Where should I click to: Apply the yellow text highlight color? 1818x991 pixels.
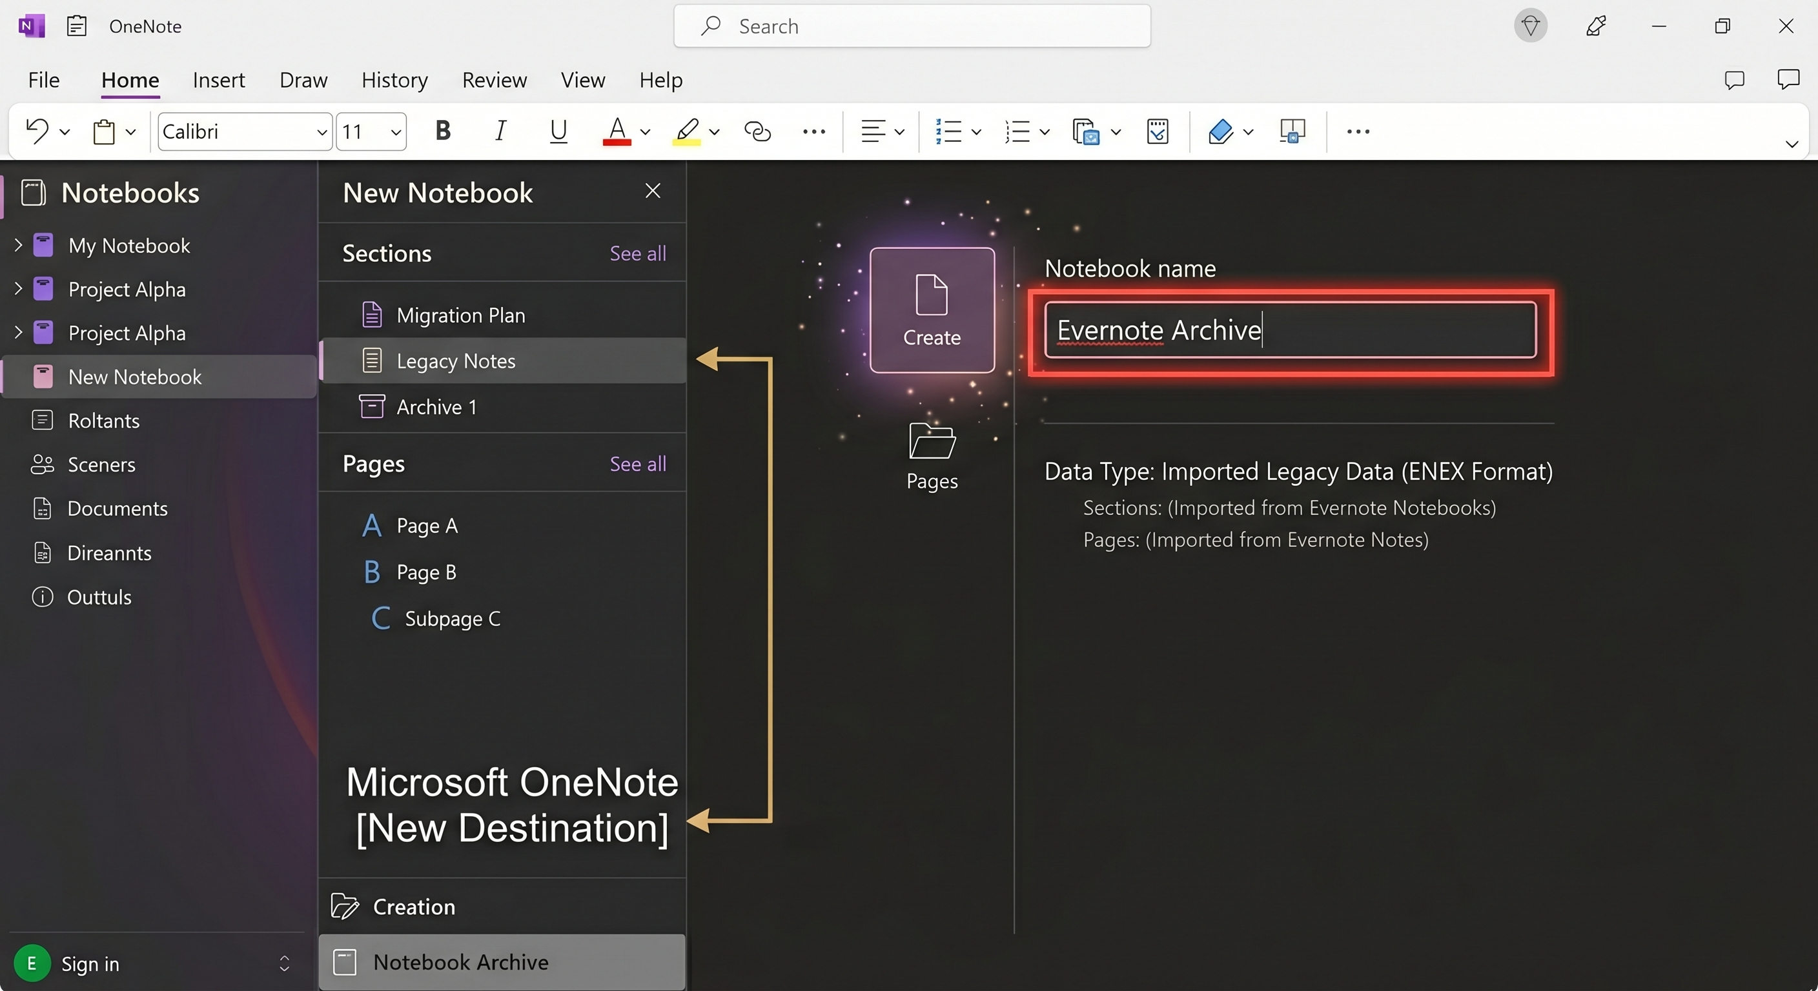click(x=686, y=131)
